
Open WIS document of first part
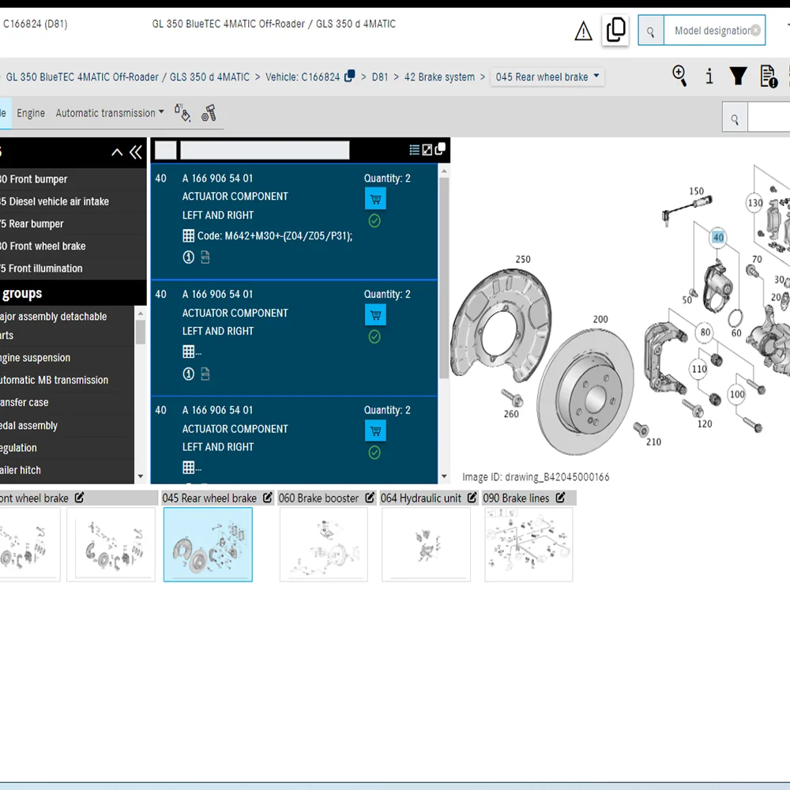click(205, 258)
